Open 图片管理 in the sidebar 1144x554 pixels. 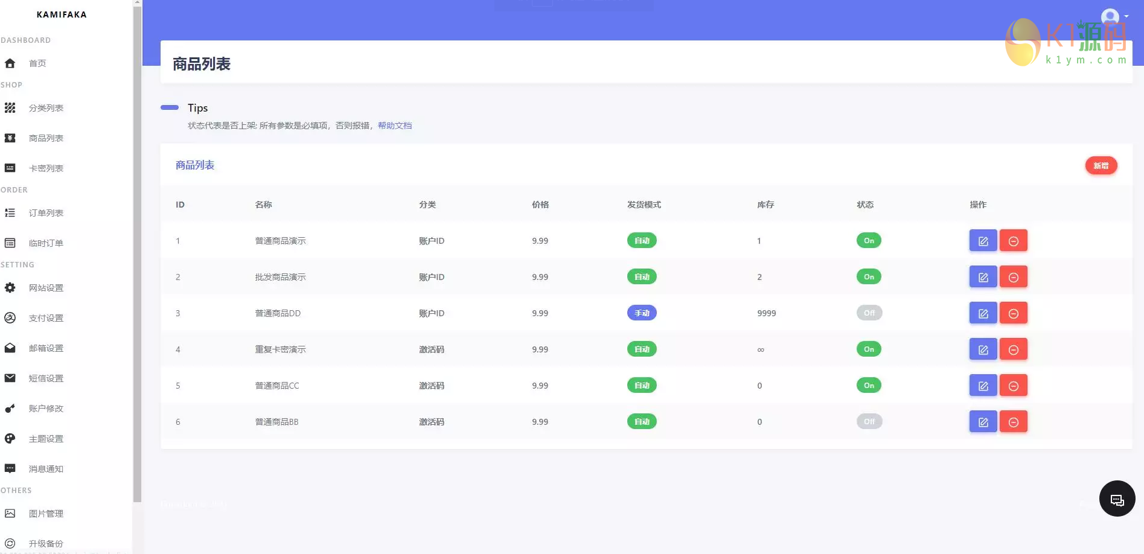(x=46, y=514)
